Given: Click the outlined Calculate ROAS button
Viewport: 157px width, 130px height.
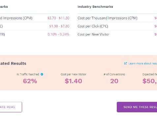Looking at the screenshot, I should tap(11, 107).
